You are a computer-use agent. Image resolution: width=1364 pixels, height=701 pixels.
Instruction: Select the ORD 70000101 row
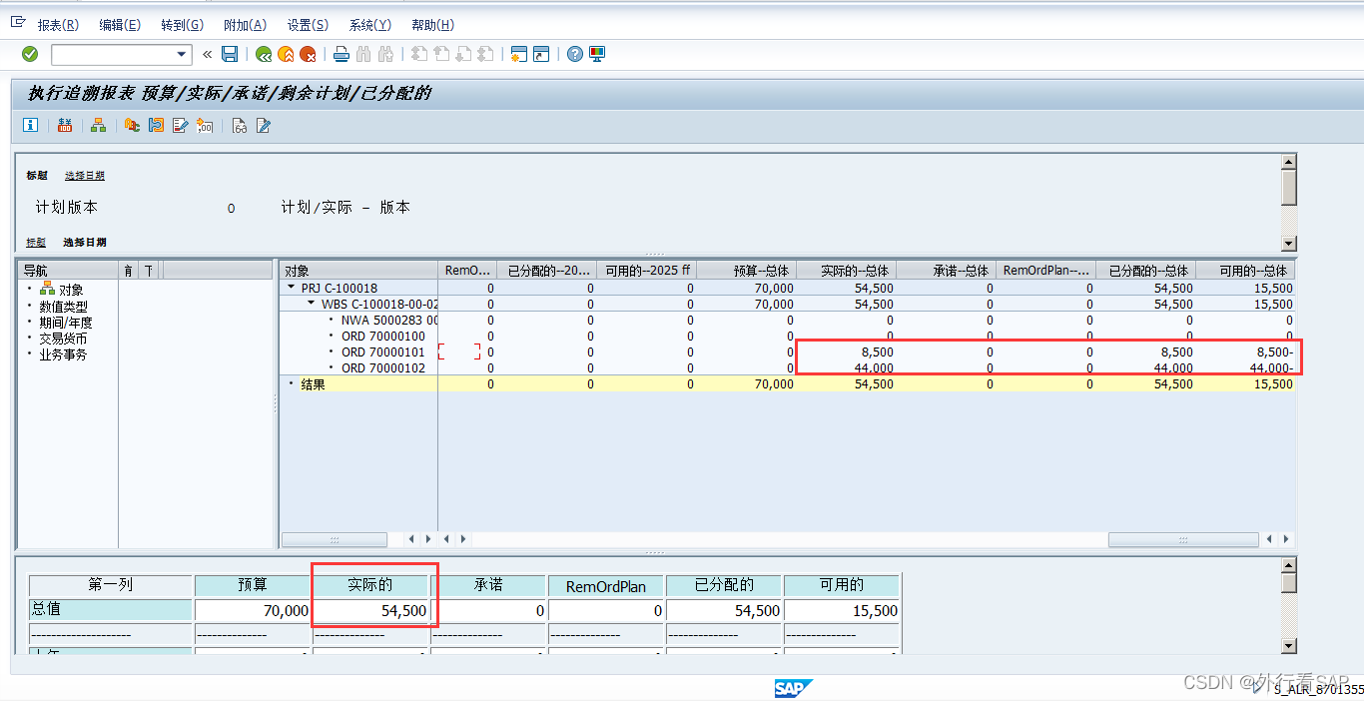382,351
